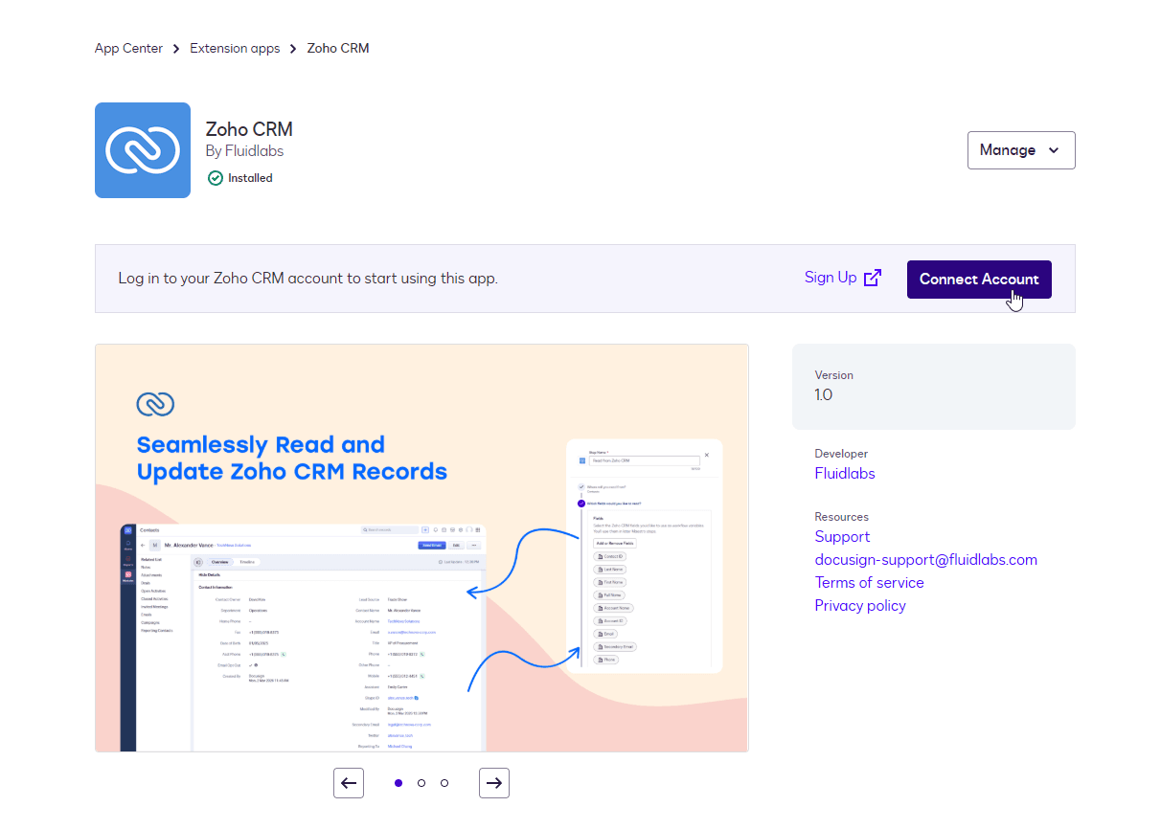Viewport: 1161px width, 829px height.
Task: Go to the previous carousel slide
Action: coord(349,783)
